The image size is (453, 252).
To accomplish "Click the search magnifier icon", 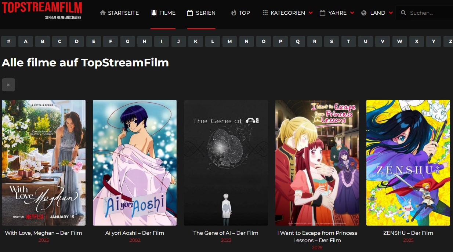I will tap(403, 12).
